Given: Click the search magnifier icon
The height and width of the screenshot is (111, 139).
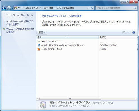Looking at the screenshot, I should 135,8.
